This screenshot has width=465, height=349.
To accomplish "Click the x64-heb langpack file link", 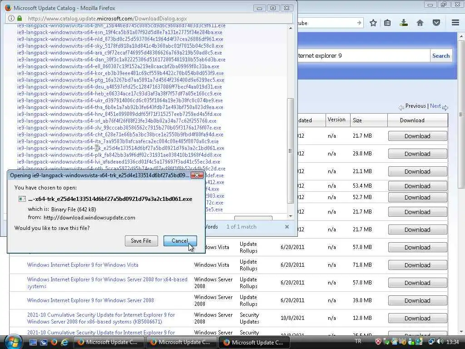I will click(119, 94).
